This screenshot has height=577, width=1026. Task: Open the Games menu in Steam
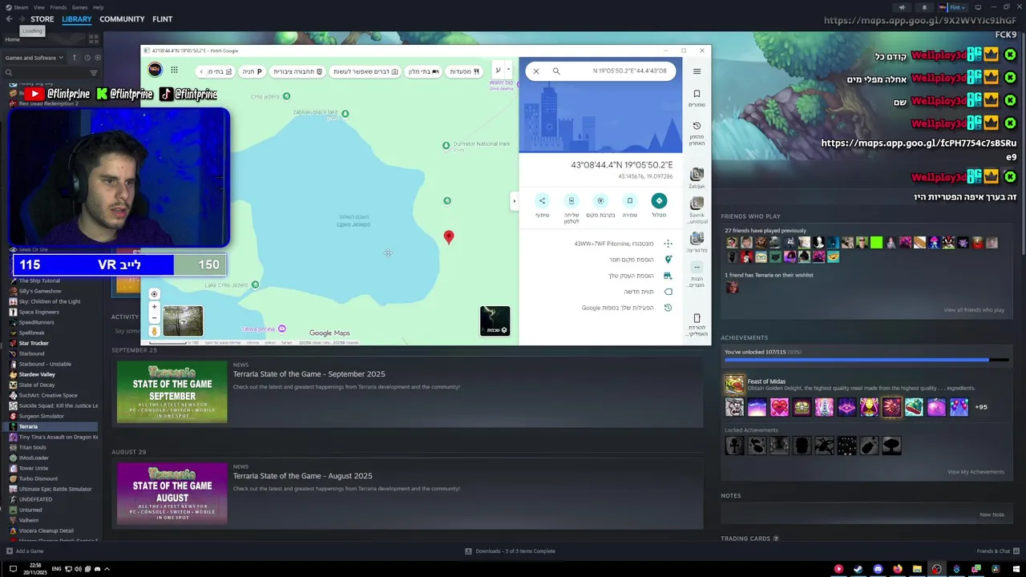point(79,7)
